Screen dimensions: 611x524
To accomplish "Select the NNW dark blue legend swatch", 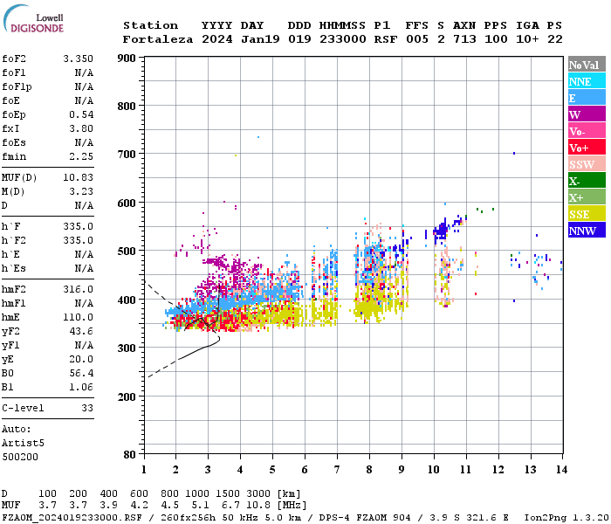I will click(x=587, y=230).
